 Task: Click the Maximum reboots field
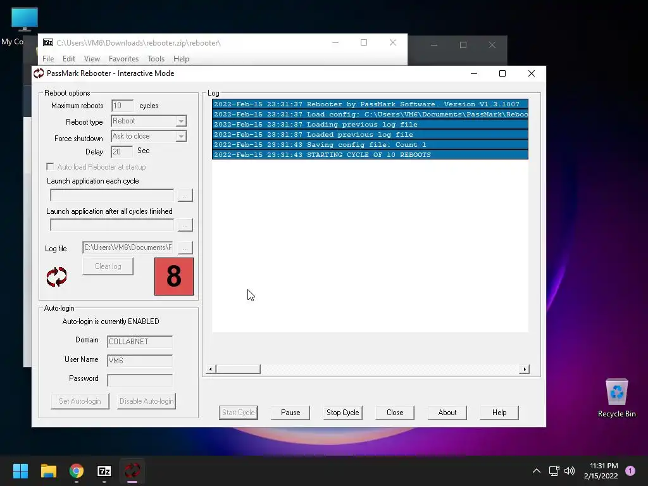coord(122,106)
